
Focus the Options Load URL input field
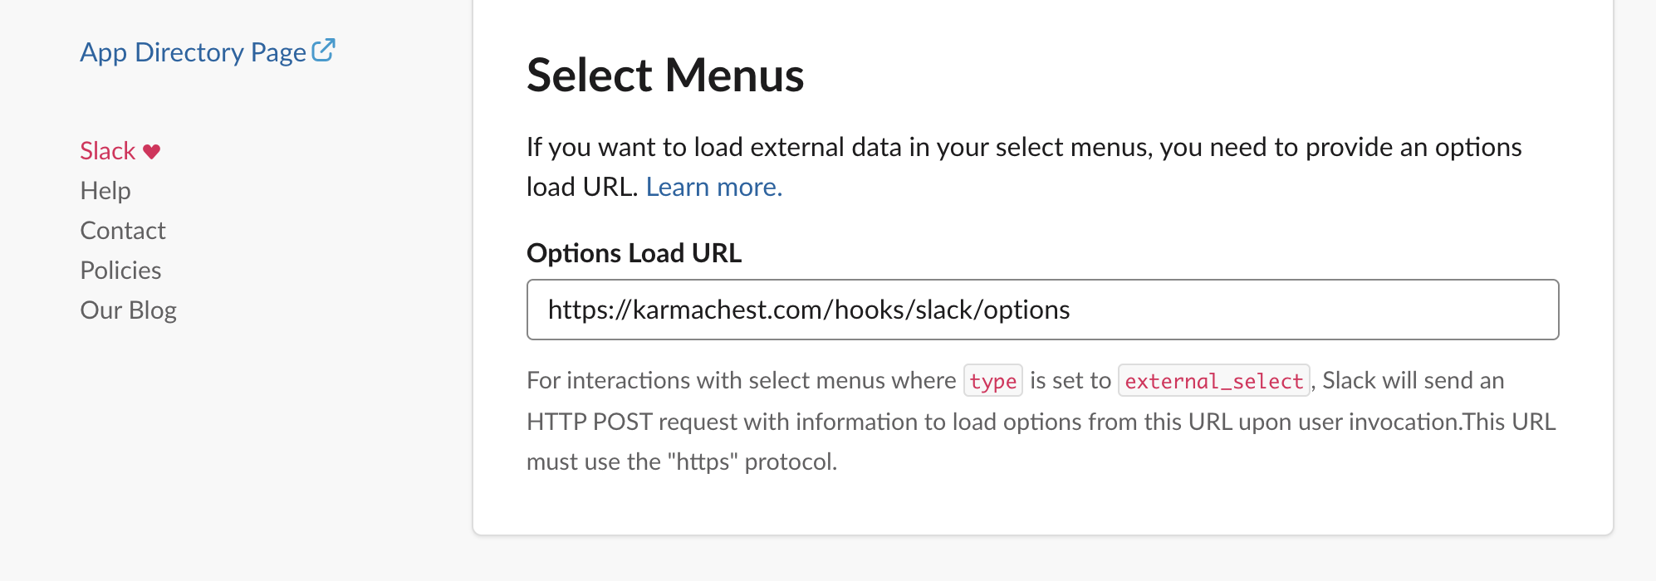pyautogui.click(x=1042, y=310)
